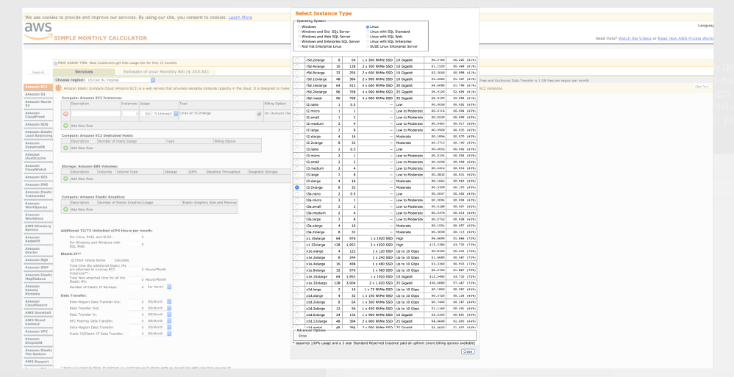Viewport: 734px width, 377px height.
Task: Click green add icon under EC2 Dedicated Hosts
Action: point(65,148)
